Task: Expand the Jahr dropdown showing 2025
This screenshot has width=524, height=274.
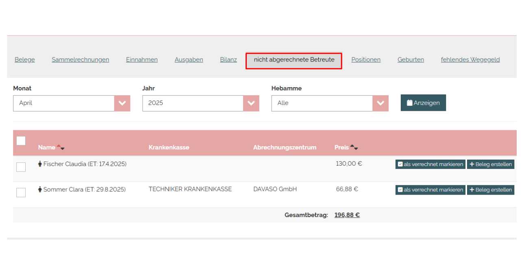Action: 200,103
